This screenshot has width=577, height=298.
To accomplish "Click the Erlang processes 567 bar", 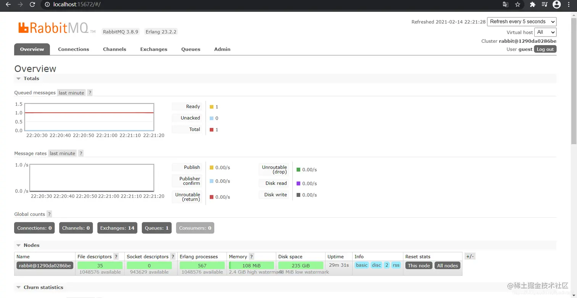I will pyautogui.click(x=202, y=266).
